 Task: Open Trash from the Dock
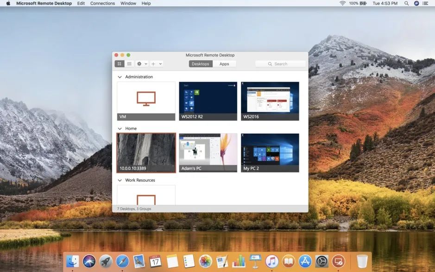[362, 261]
